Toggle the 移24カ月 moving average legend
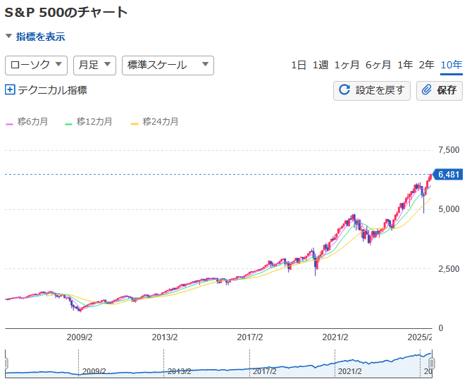Image resolution: width=467 pixels, height=386 pixels. [155, 122]
